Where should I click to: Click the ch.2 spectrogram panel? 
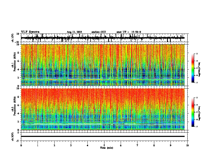[x=103, y=109]
